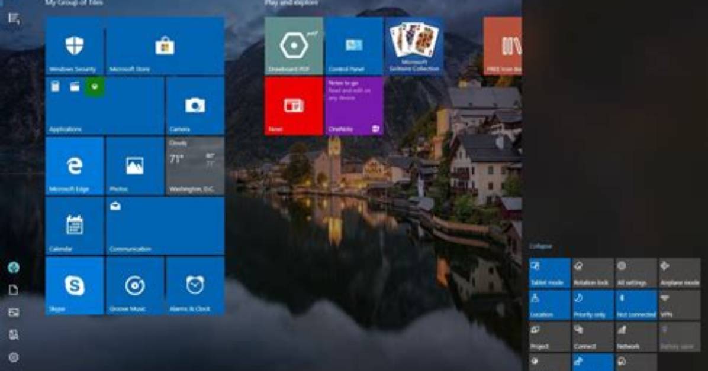Toggle Rotation lock quick action
Viewport: 708px width, 371px height.
[593, 273]
